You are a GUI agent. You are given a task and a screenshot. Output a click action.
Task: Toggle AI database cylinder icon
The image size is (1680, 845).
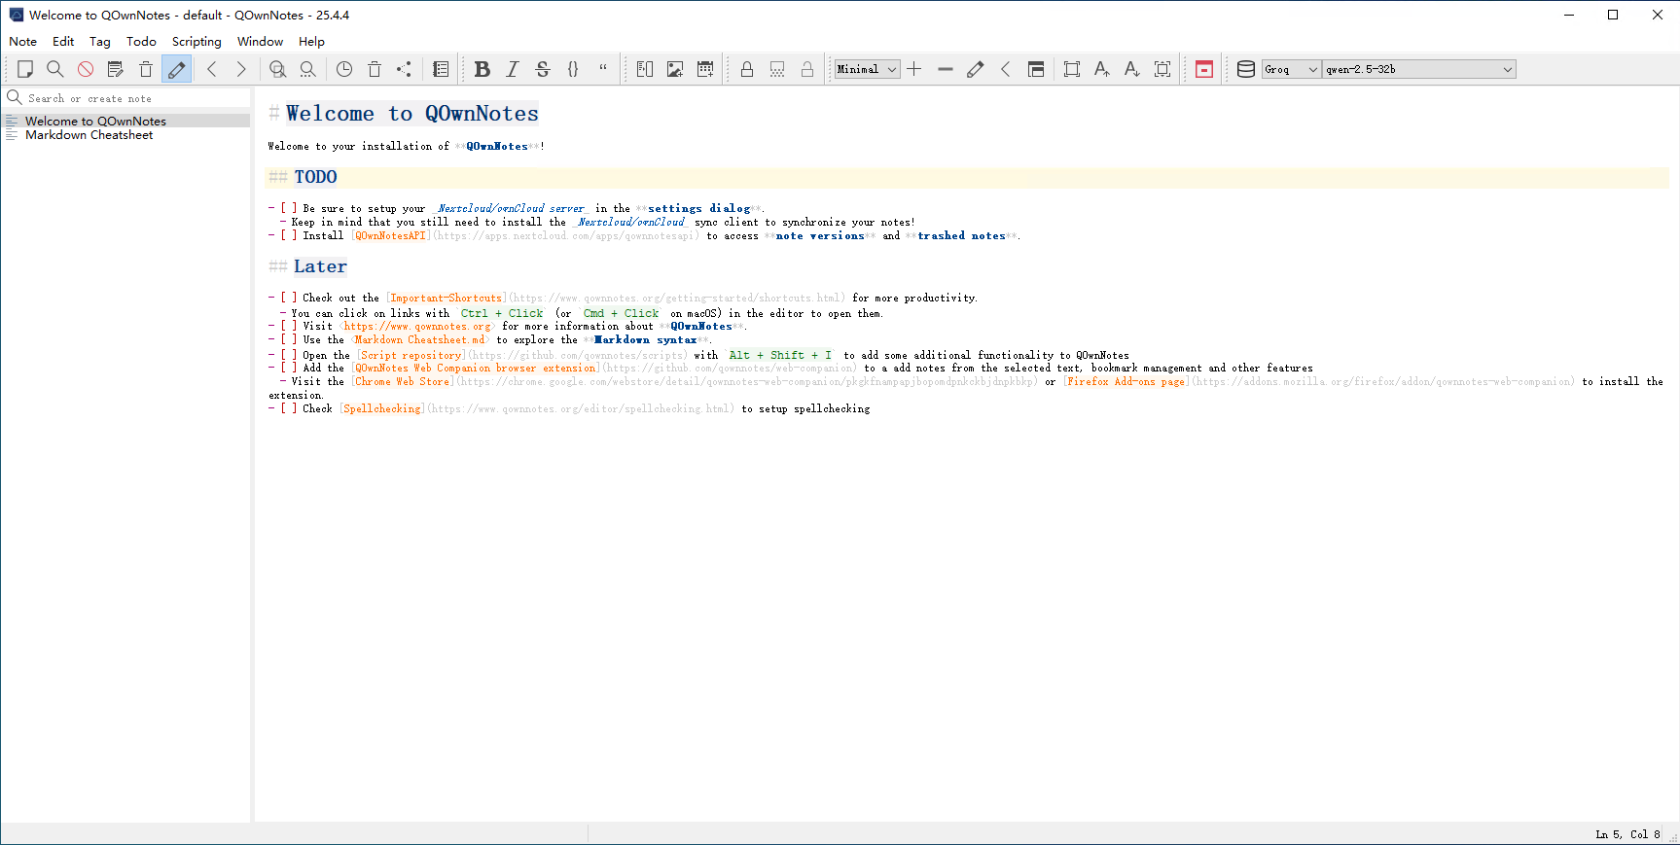pos(1246,69)
